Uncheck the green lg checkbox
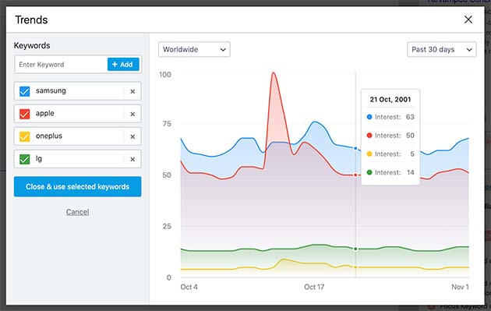The height and width of the screenshot is (311, 491). 24,159
